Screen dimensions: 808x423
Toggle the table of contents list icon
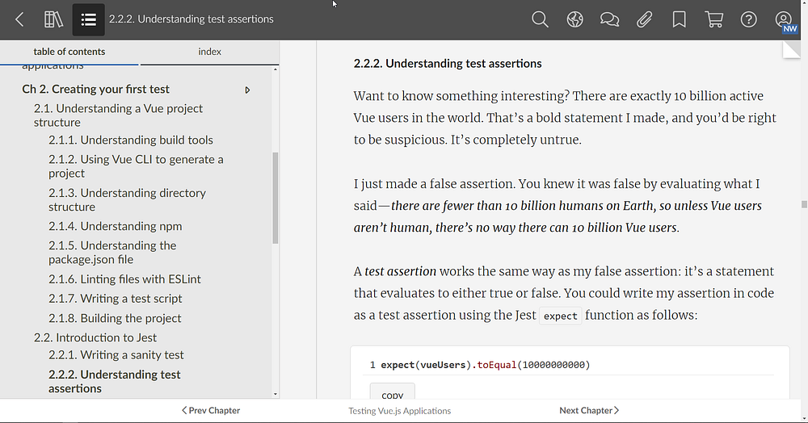coord(89,19)
